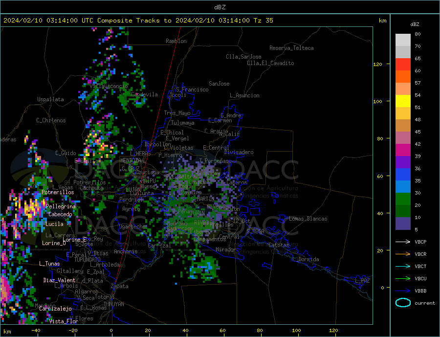Click the 'L_Asuncion' map label

tap(244, 95)
